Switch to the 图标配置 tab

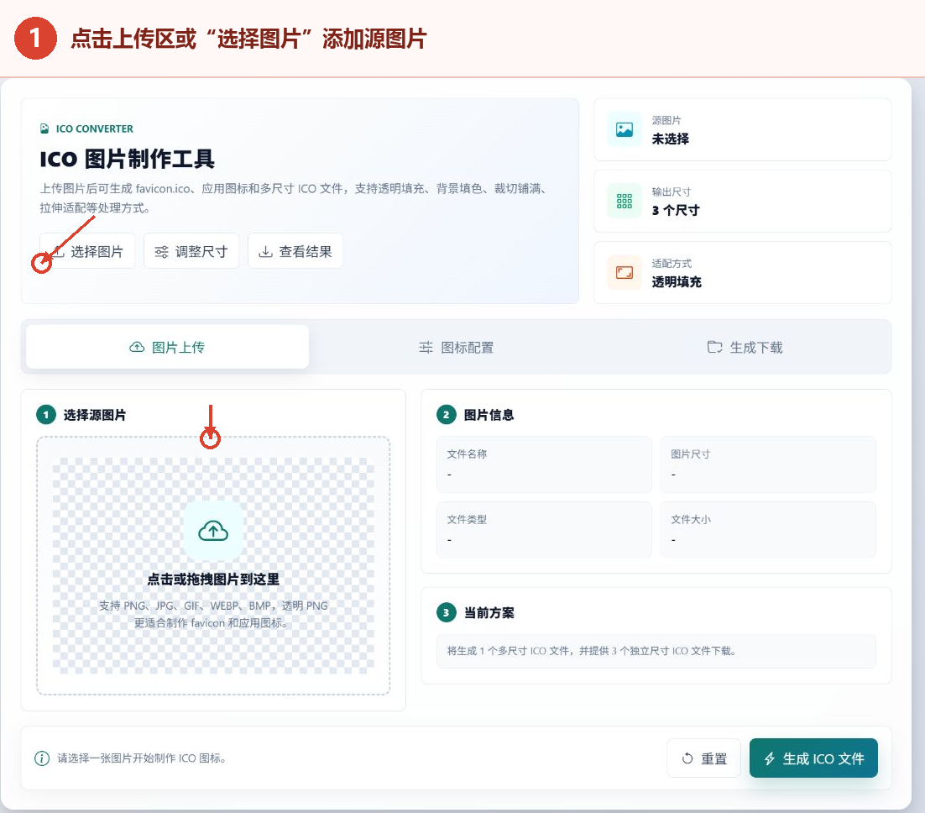click(456, 347)
